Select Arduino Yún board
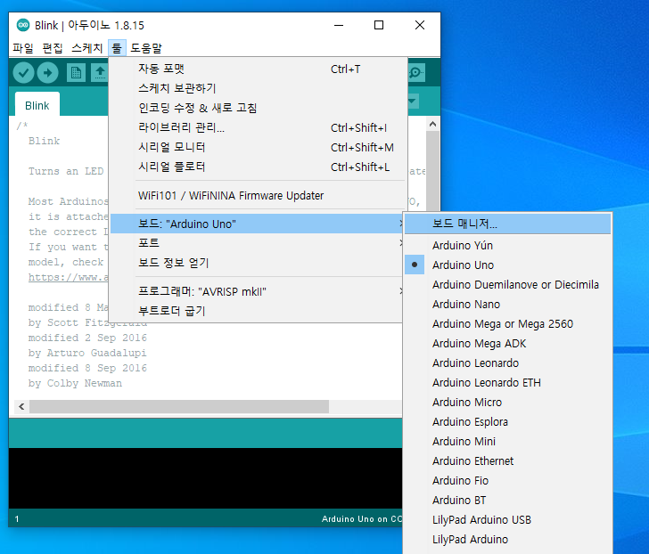This screenshot has width=649, height=554. (x=507, y=246)
